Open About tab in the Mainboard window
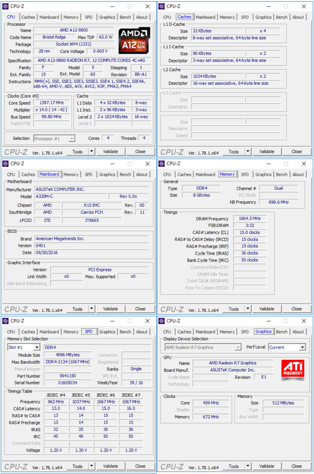314x474 pixels. point(142,174)
